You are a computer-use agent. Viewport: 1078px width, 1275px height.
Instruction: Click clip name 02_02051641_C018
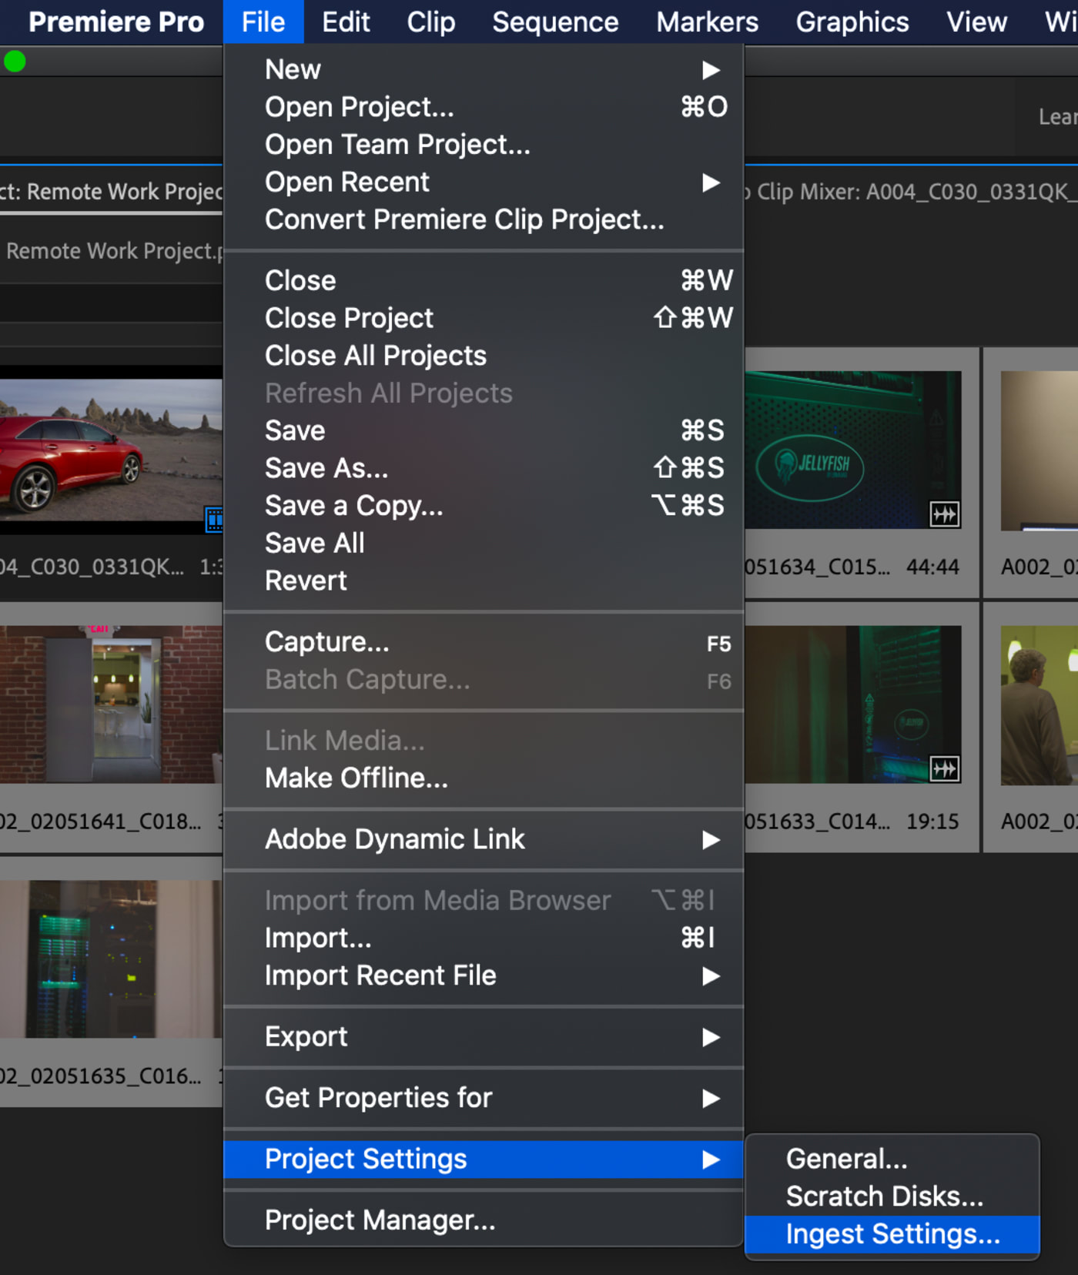coord(101,822)
